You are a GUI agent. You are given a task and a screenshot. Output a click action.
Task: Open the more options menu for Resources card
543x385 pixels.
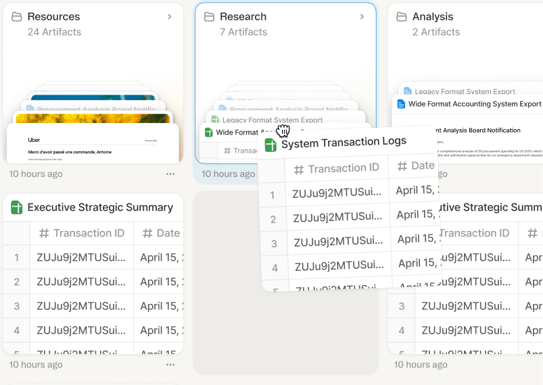tap(170, 174)
